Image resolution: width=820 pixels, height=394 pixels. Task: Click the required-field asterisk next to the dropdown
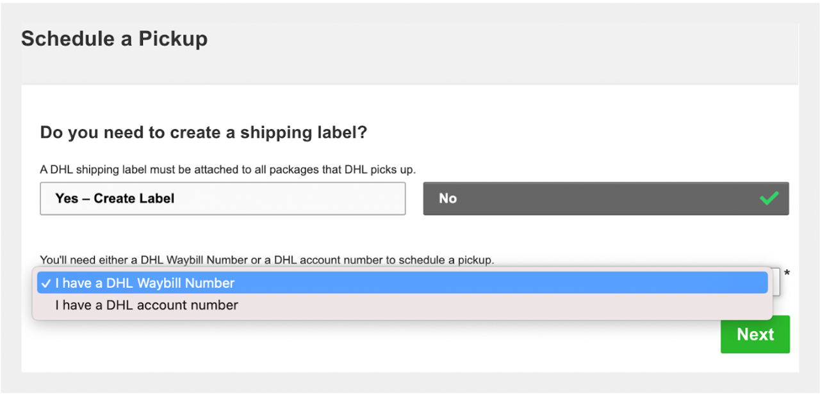[x=788, y=274]
